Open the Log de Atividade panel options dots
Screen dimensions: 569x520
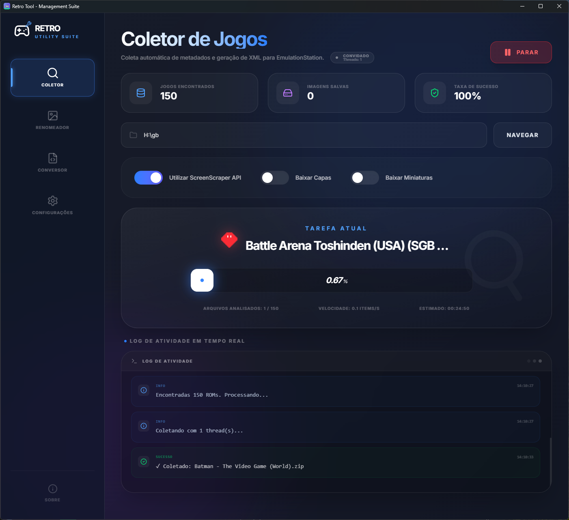pos(534,361)
